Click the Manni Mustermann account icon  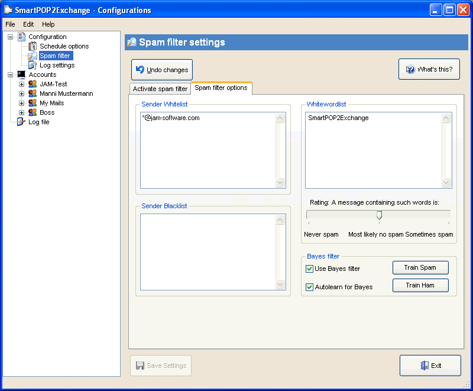pyautogui.click(x=33, y=93)
